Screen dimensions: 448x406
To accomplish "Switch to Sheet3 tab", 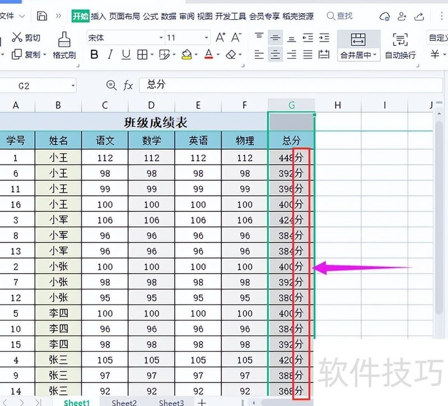I will tap(171, 402).
